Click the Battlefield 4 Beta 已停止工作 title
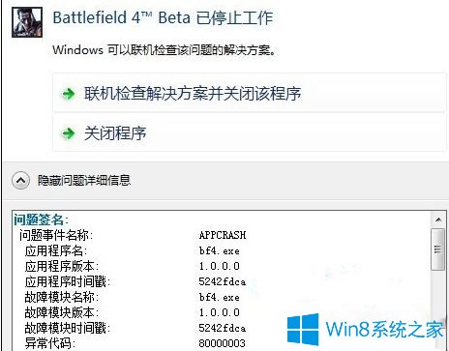The image size is (449, 351). pyautogui.click(x=163, y=17)
